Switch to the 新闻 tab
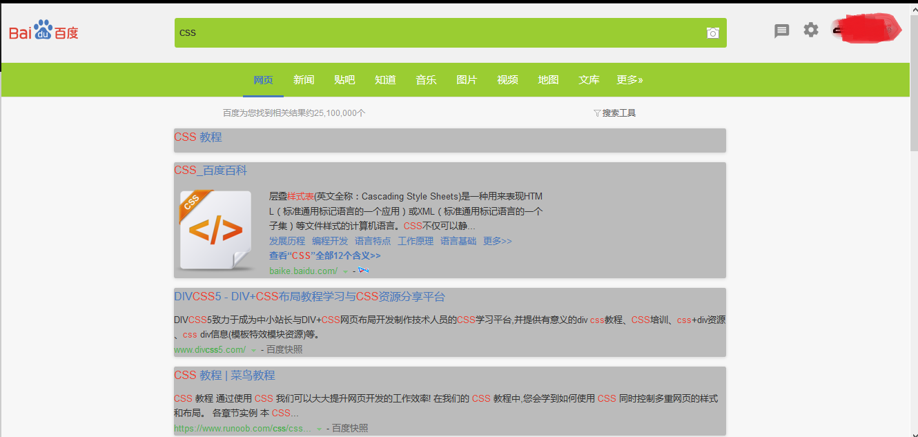This screenshot has height=437, width=918. coord(304,80)
